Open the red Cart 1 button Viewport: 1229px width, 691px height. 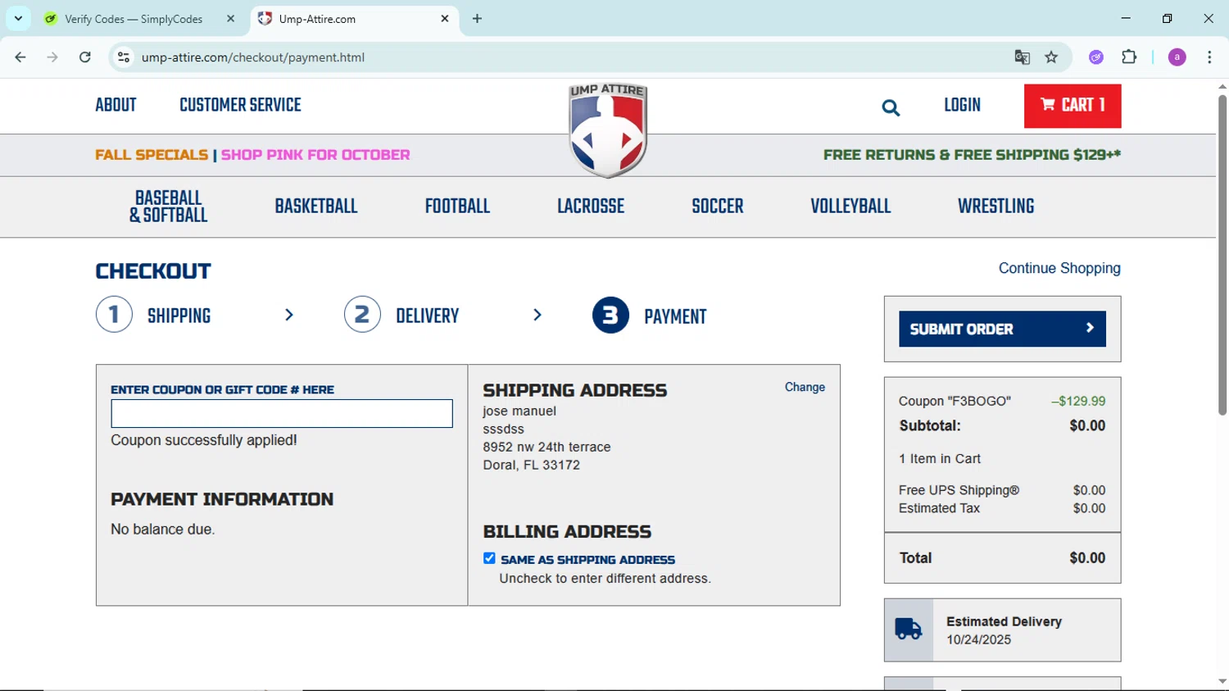tap(1073, 106)
